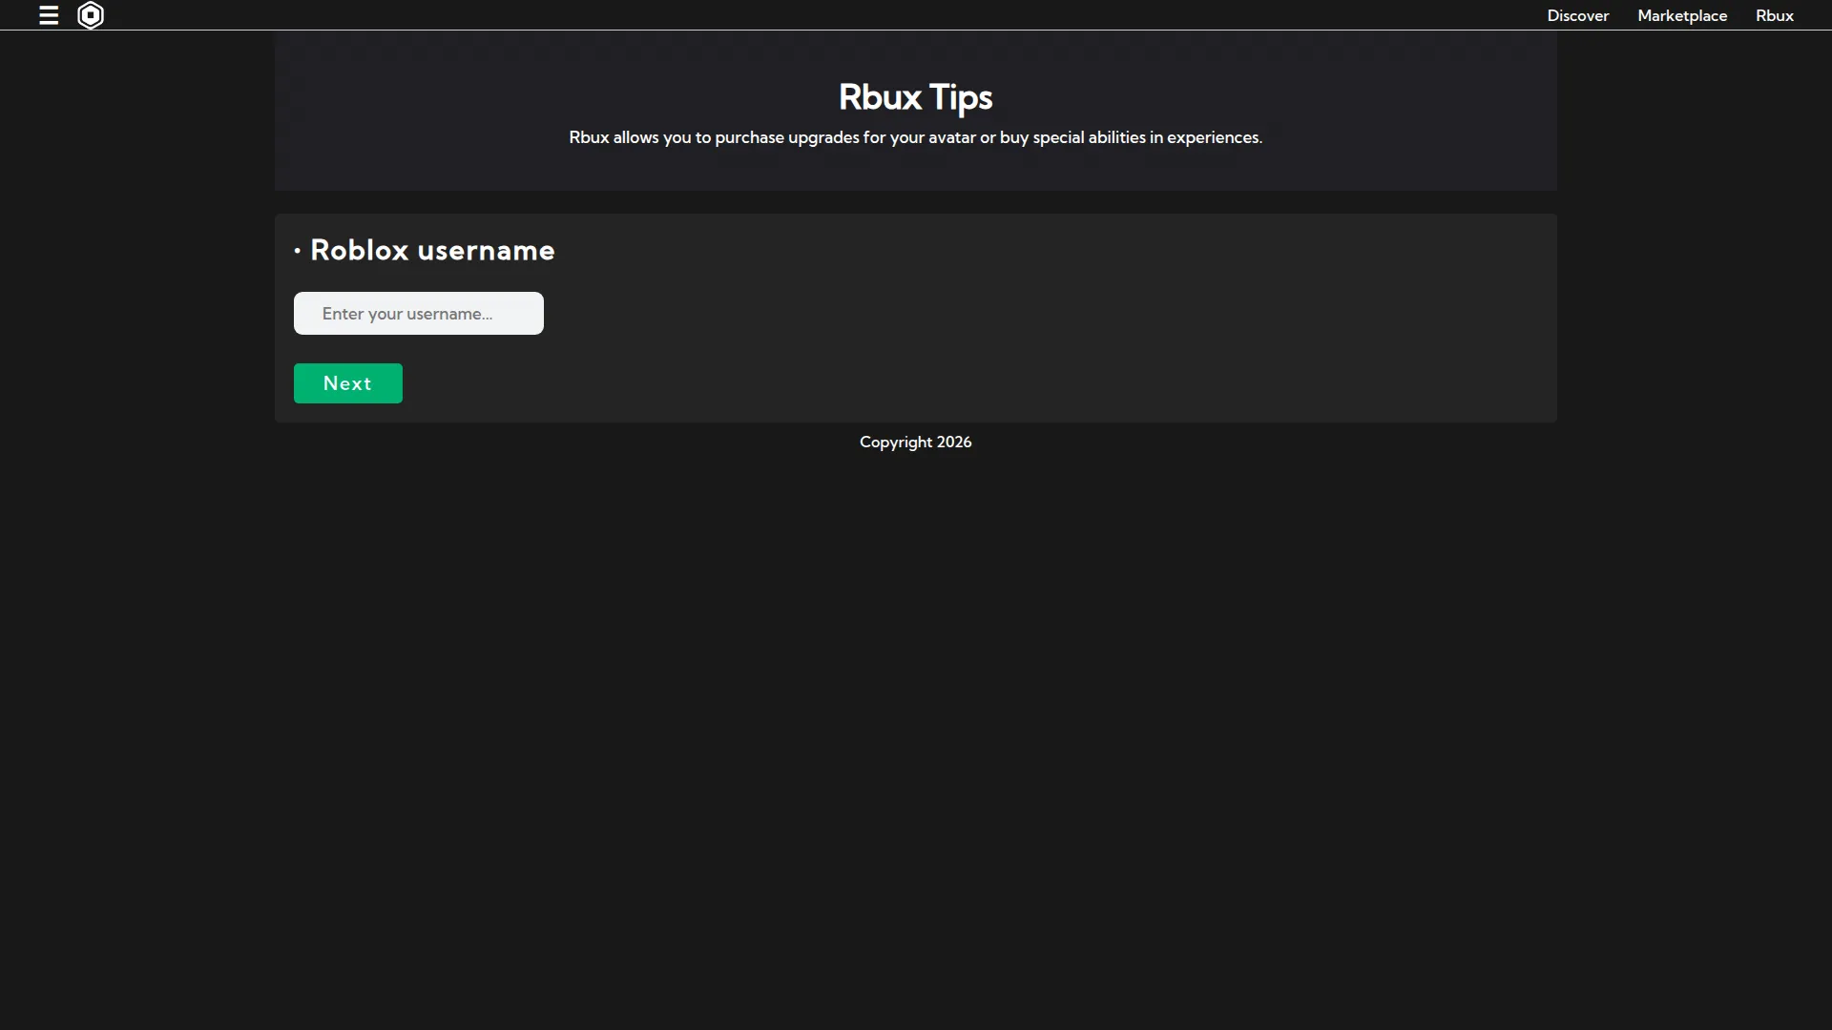Click the word Tips in the title
The width and height of the screenshot is (1832, 1030).
[x=961, y=97]
